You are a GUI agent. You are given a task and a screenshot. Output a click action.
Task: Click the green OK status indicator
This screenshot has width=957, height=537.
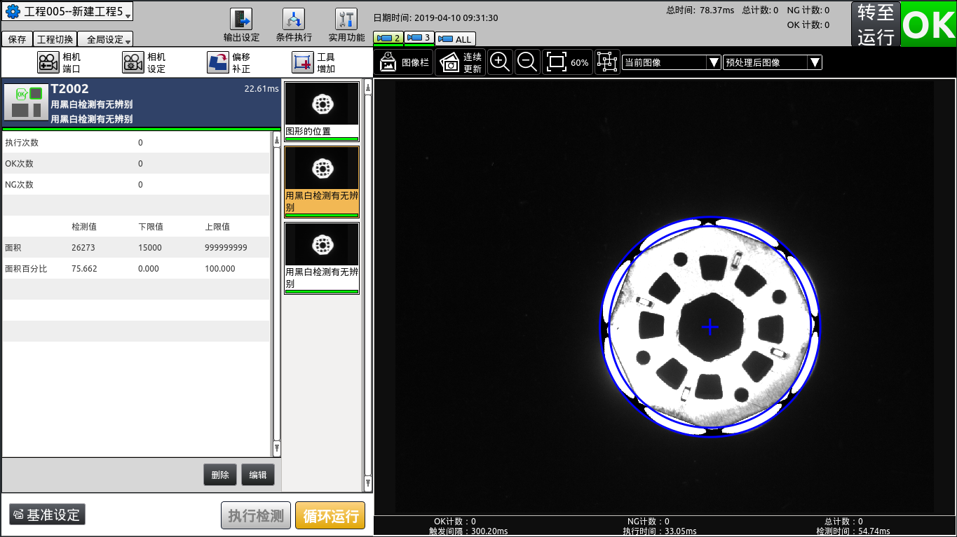(928, 24)
